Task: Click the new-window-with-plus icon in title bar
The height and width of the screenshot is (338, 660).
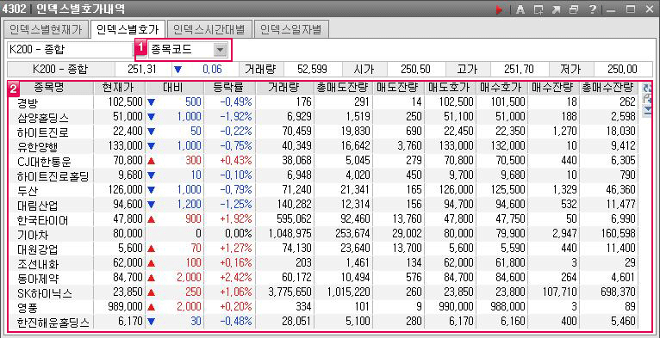Action: [x=538, y=9]
